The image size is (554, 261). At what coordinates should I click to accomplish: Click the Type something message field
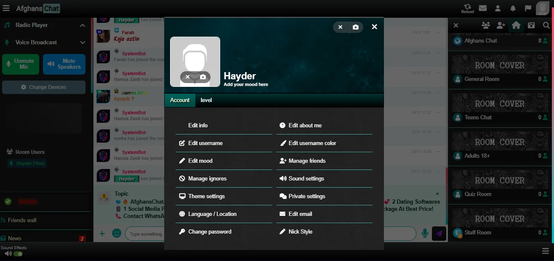(x=145, y=234)
